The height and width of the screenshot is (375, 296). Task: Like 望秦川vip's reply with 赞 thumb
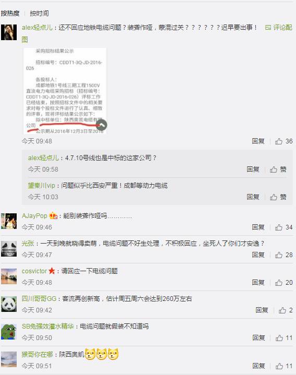(x=278, y=197)
